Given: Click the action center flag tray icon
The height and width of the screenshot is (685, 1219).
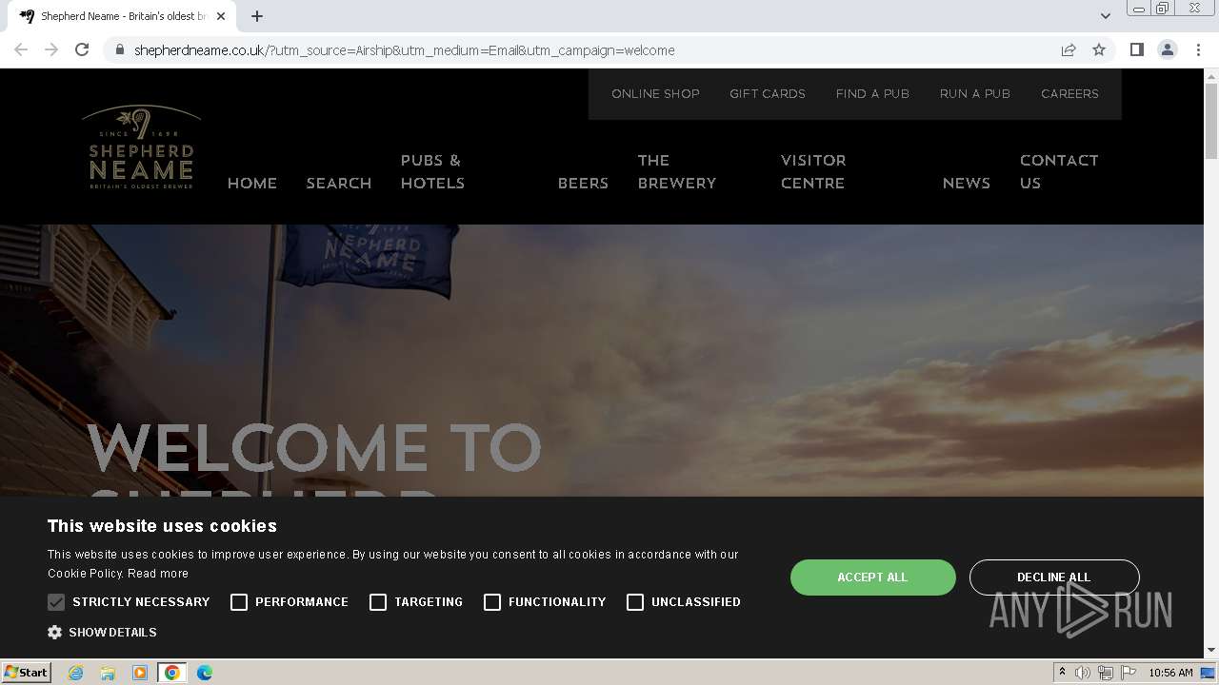Looking at the screenshot, I should [1129, 673].
